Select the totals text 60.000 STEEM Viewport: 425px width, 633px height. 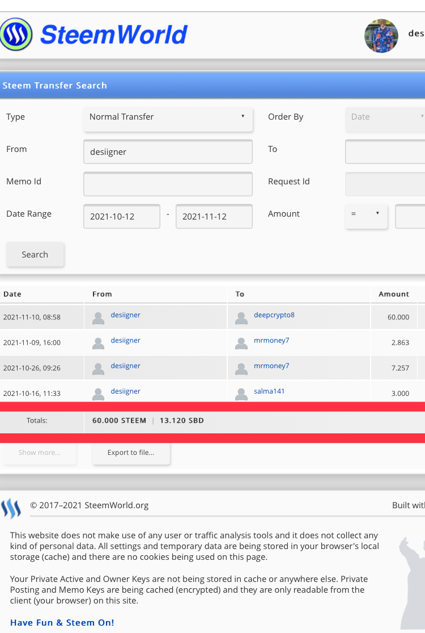(x=120, y=421)
